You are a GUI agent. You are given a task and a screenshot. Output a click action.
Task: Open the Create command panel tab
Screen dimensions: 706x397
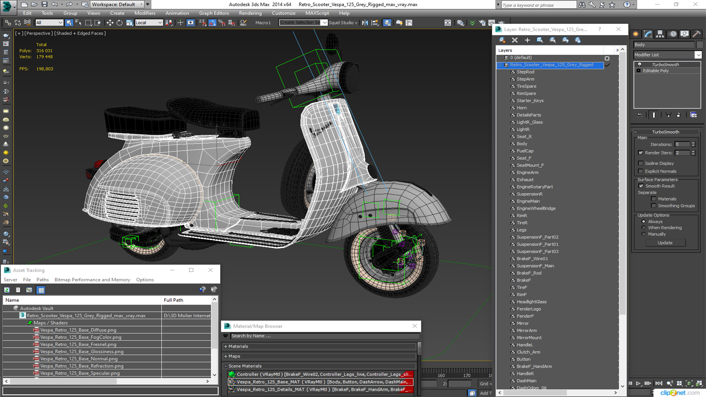(636, 34)
